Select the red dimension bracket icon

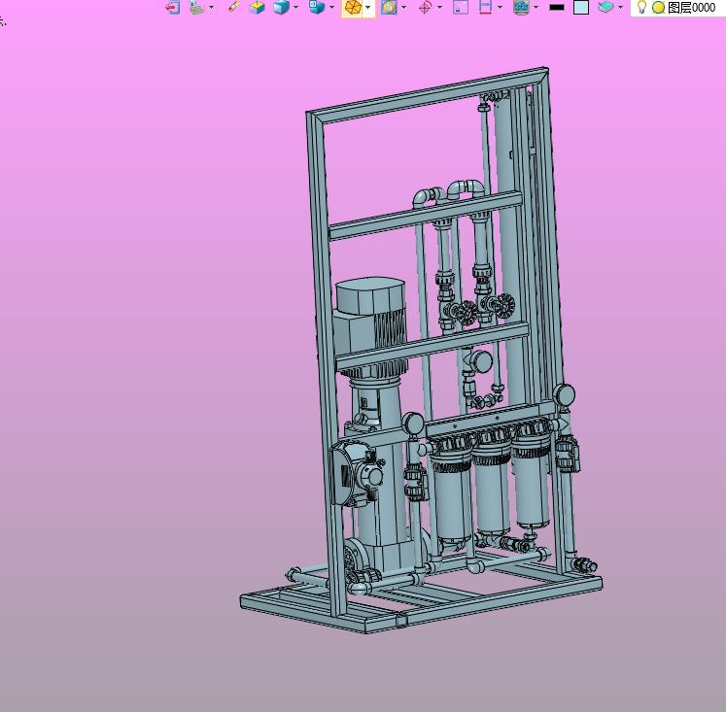click(x=485, y=7)
